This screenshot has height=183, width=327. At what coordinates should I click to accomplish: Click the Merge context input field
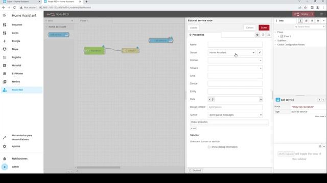coord(235,107)
